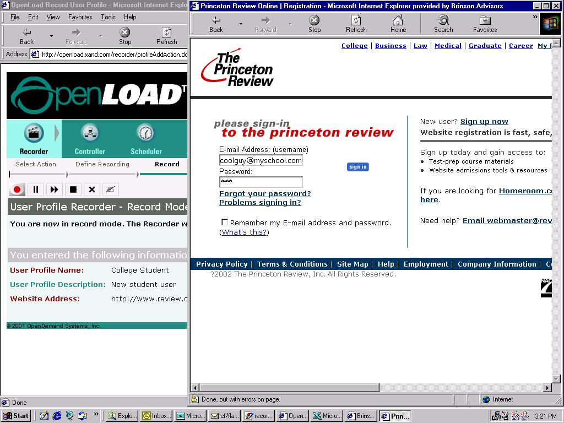The image size is (564, 423).
Task: Cancel the recording with the X button
Action: click(x=92, y=189)
